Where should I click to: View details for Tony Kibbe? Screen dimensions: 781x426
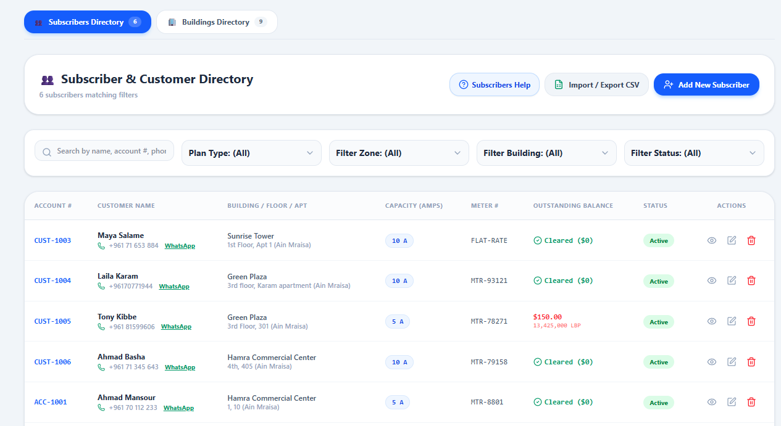point(712,321)
